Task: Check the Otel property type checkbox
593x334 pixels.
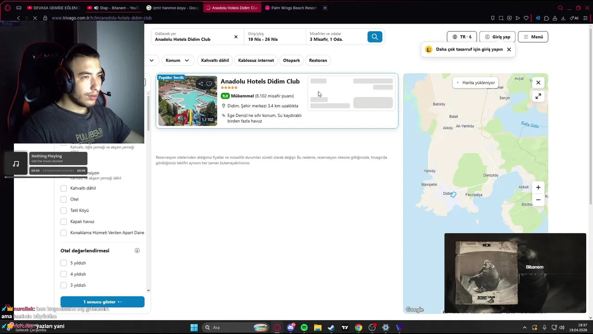Action: (x=63, y=199)
